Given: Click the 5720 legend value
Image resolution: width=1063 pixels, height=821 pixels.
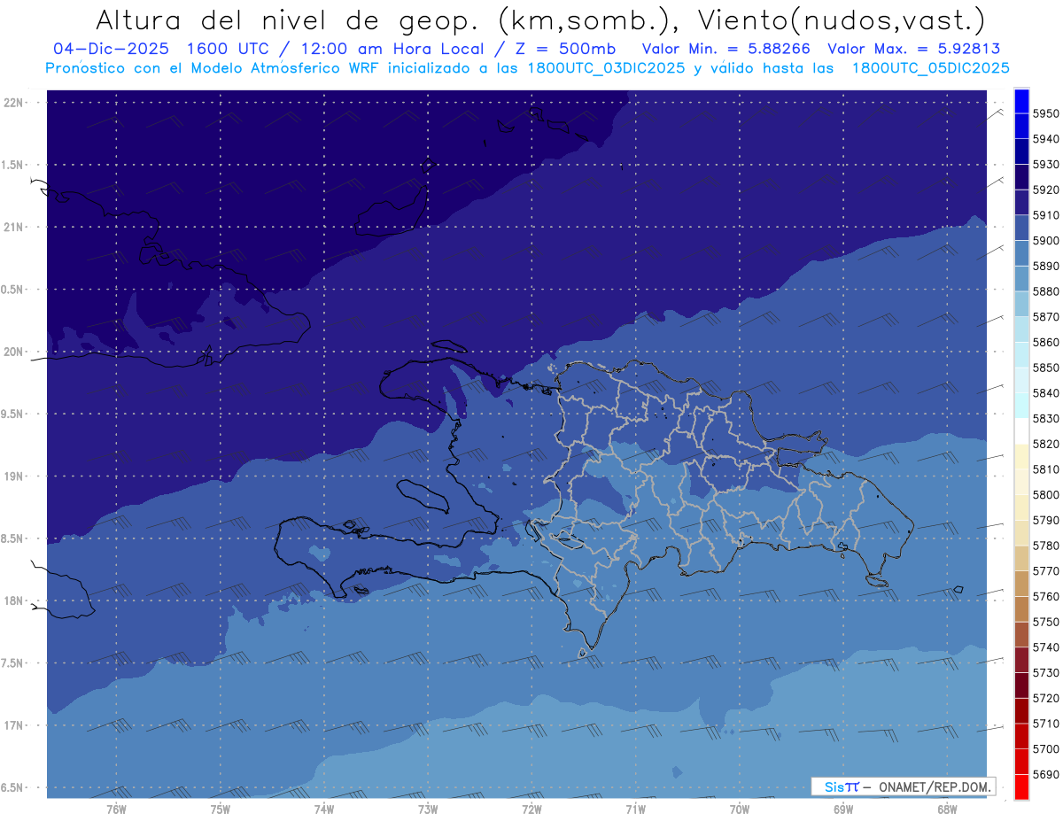Looking at the screenshot, I should pyautogui.click(x=1046, y=698).
